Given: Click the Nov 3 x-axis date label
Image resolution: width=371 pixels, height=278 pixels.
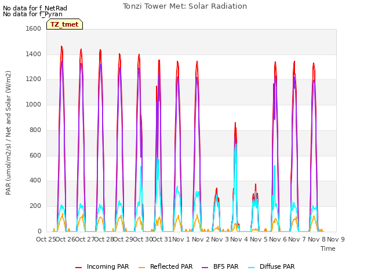Looking at the screenshot, I should click(220, 239).
